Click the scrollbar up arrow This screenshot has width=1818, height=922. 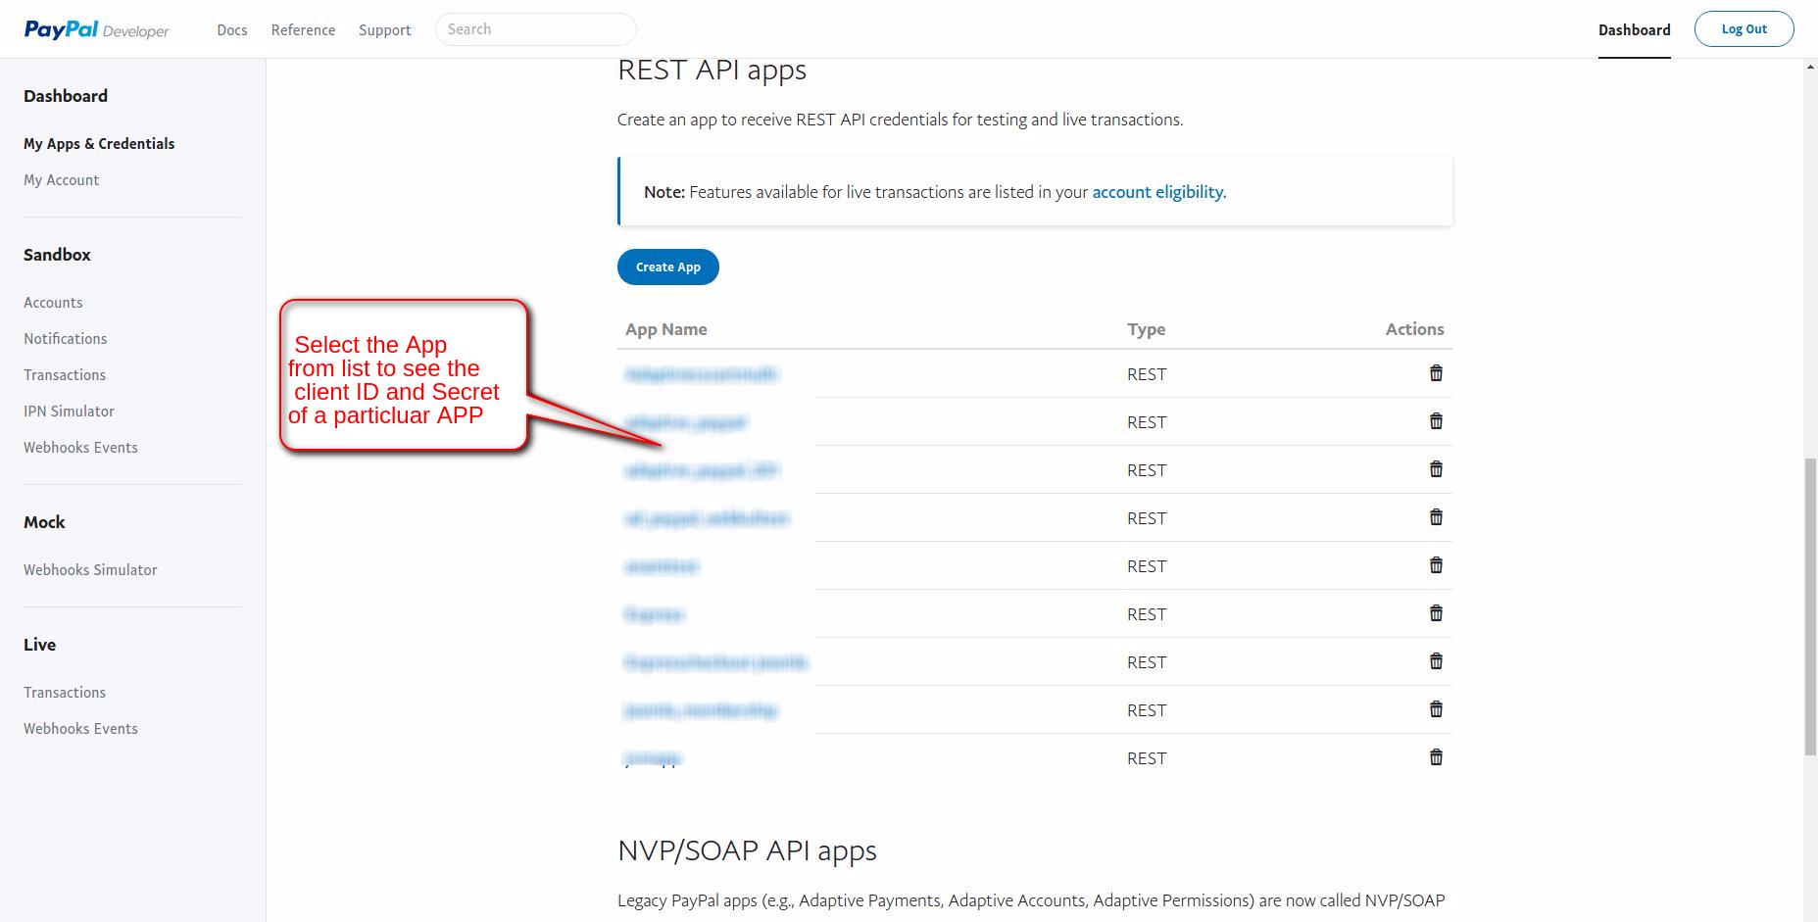click(1810, 66)
